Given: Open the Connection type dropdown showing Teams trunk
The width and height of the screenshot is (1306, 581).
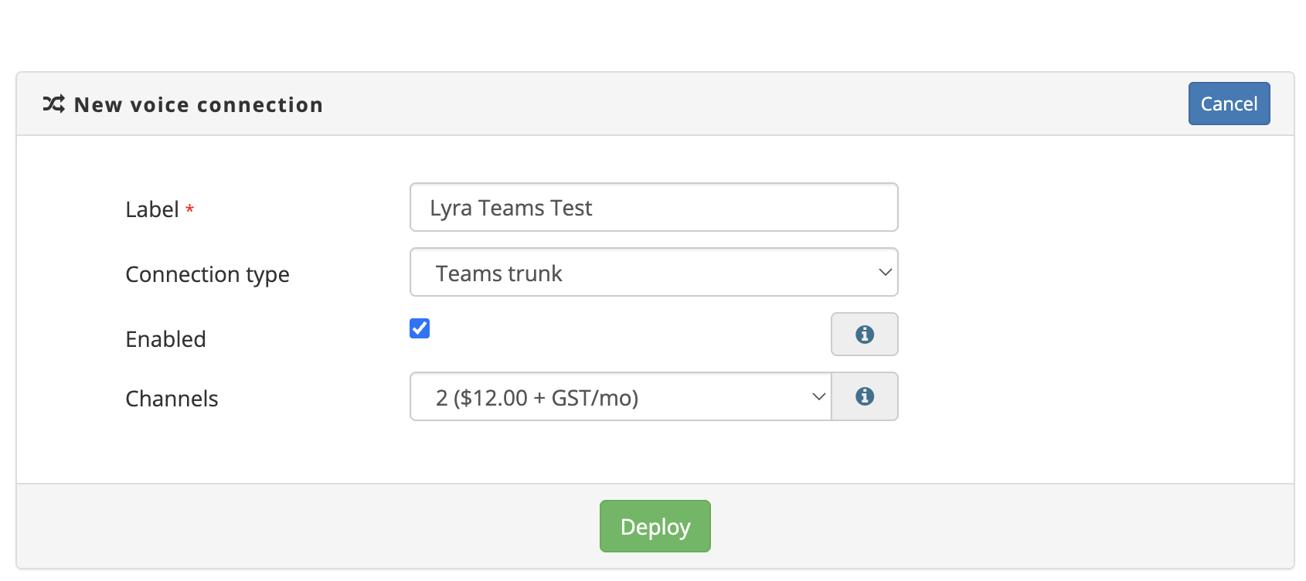Looking at the screenshot, I should tap(653, 273).
